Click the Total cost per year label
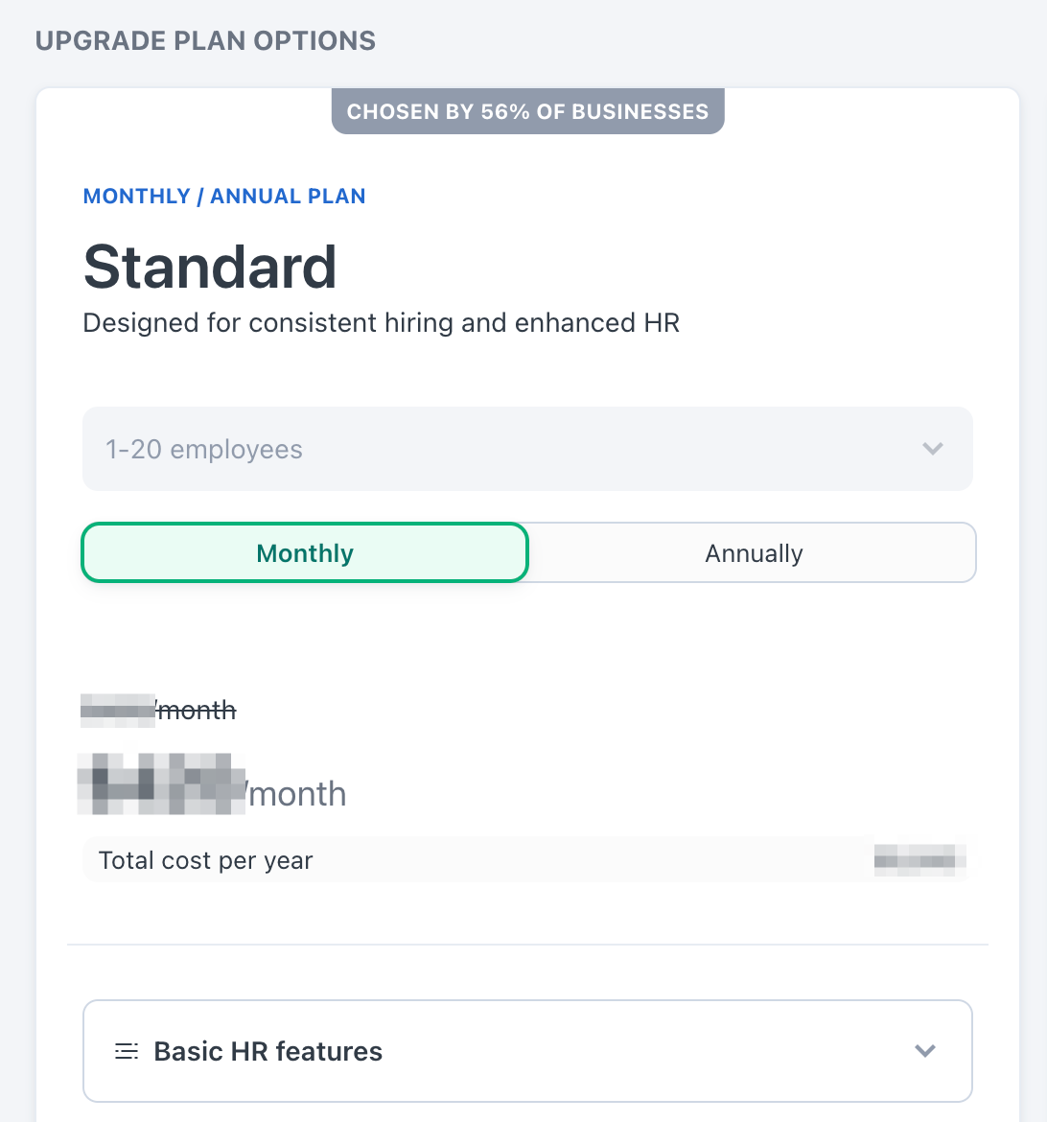 point(206,860)
